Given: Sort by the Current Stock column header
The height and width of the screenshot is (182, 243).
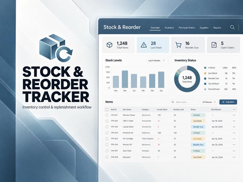Looking at the screenshot, I should coord(162,110).
